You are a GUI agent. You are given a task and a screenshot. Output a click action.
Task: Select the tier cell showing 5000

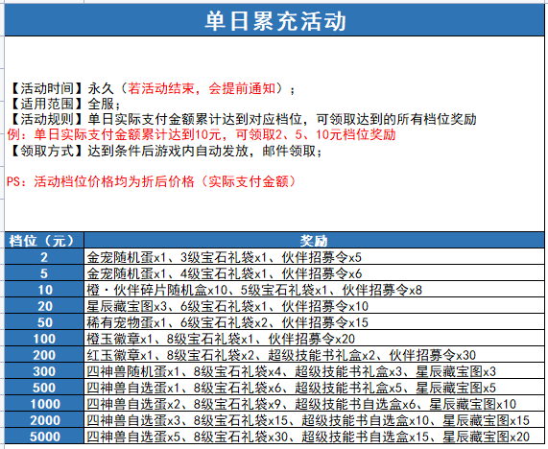click(44, 437)
